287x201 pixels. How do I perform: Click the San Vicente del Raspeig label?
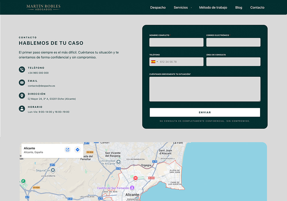point(113,154)
